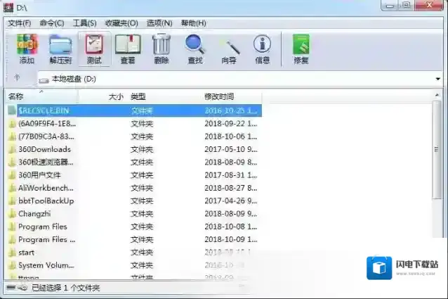This screenshot has height=299, width=448.
Task: Open the 文件(F) menu
Action: (x=20, y=23)
